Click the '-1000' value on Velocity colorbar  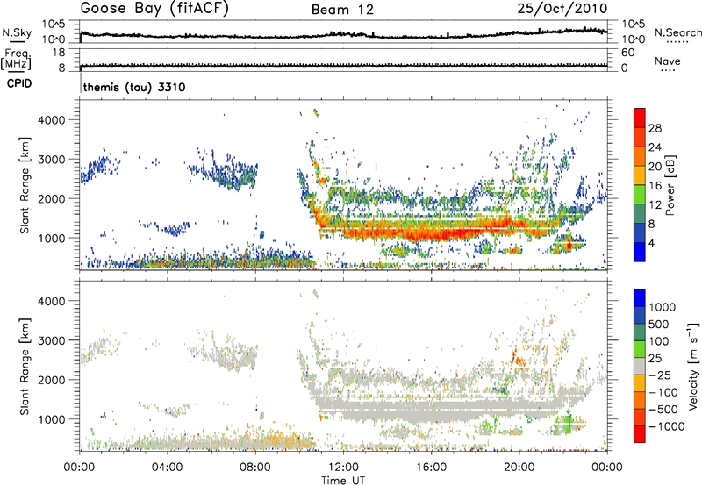[667, 426]
